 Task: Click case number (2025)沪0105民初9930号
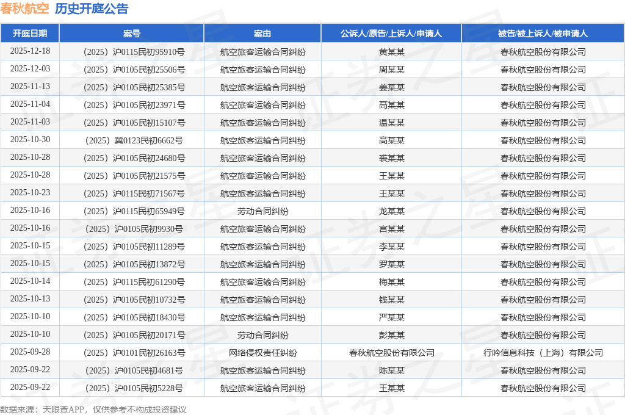[134, 229]
